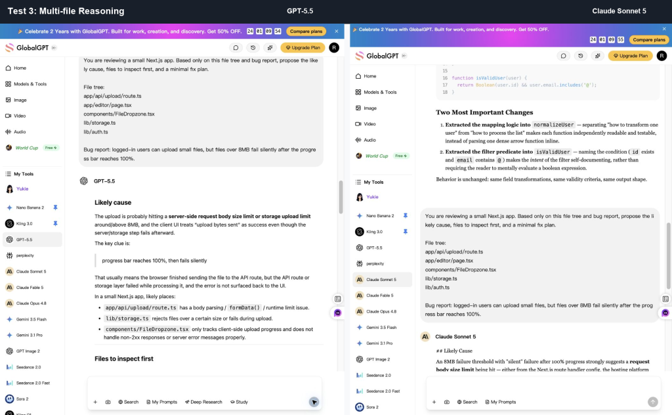Collapse the sidebar next to left GlobalGPT logo
Image resolution: width=672 pixels, height=415 pixels.
click(x=54, y=47)
